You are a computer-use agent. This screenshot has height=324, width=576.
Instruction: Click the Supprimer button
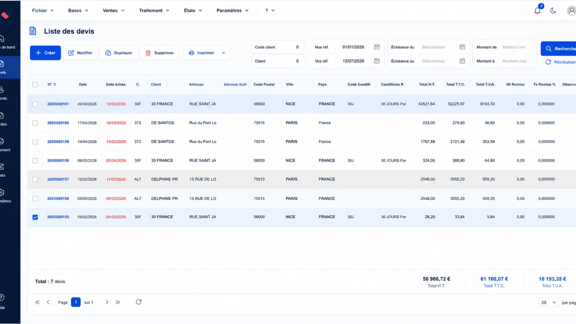click(159, 53)
